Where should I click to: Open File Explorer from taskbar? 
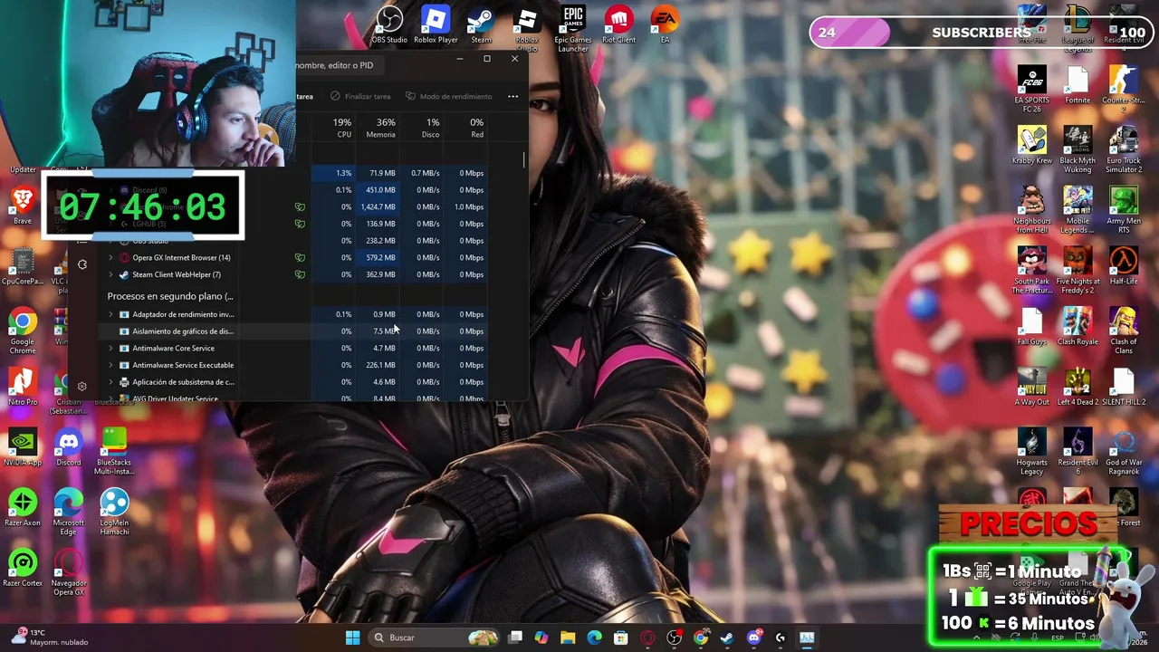click(x=568, y=638)
